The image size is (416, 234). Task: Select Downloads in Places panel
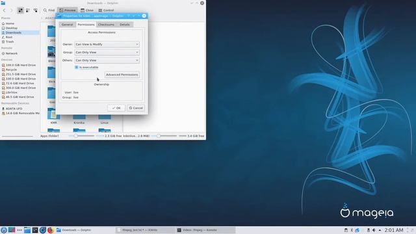pos(20,32)
